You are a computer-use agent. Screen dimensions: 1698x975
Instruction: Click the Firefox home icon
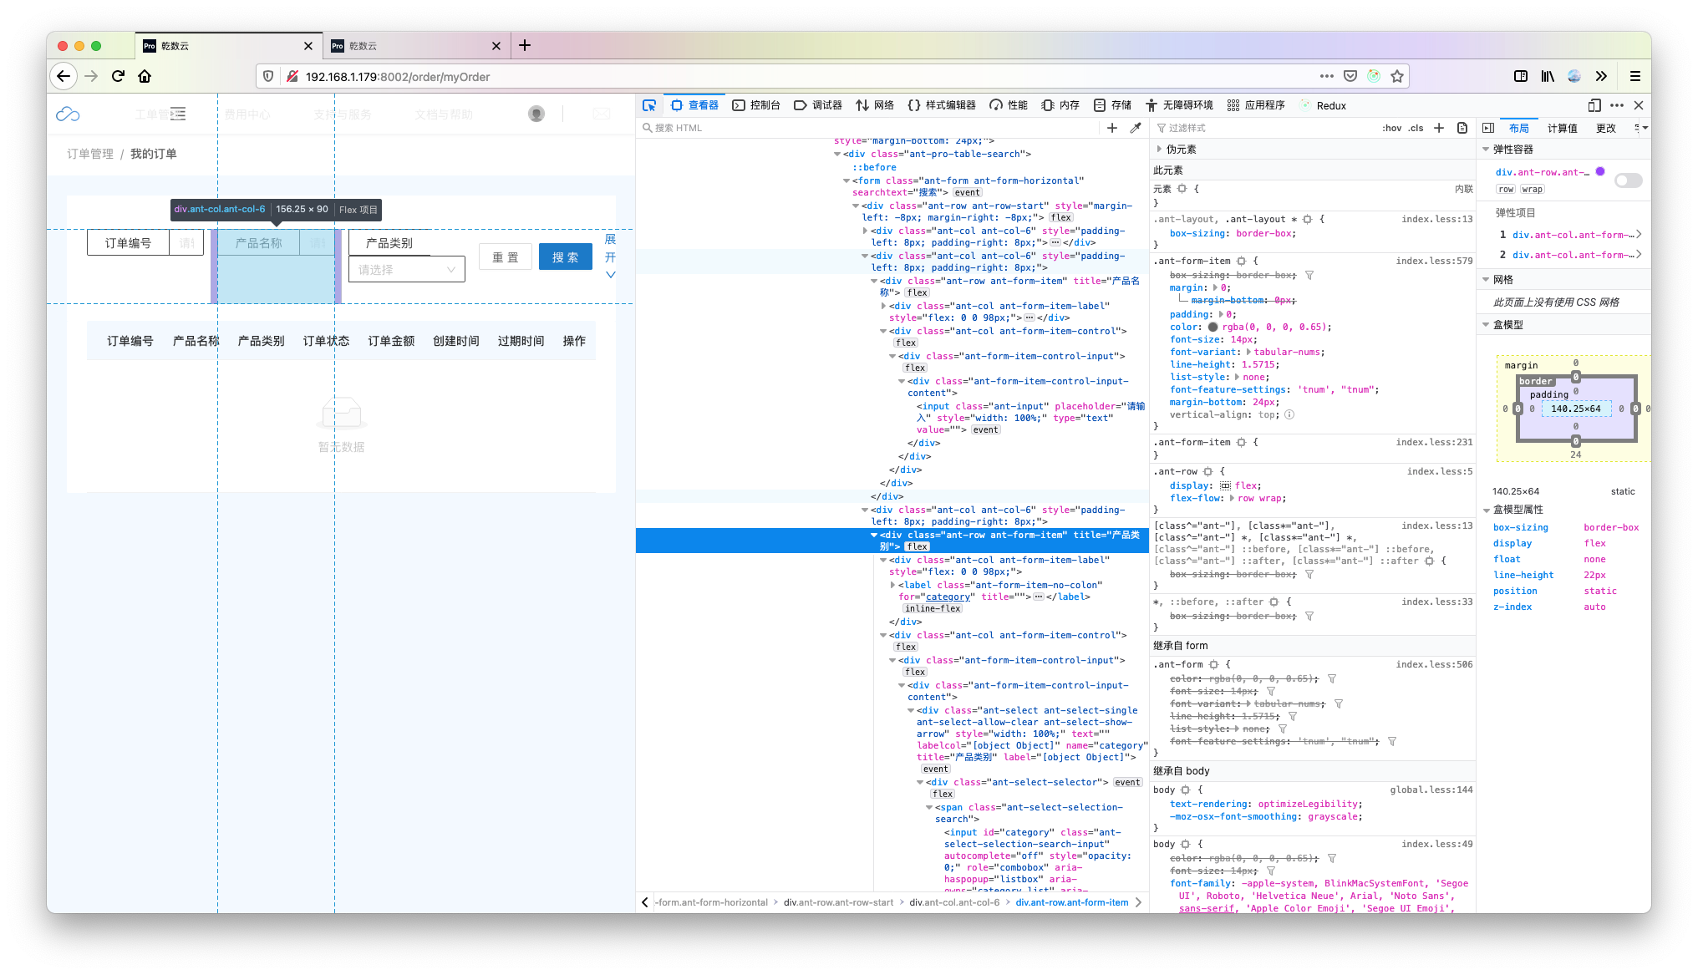point(145,76)
